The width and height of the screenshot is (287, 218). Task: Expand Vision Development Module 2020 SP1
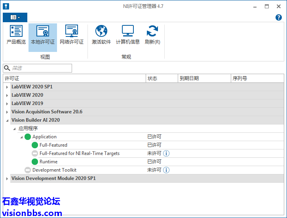pos(7,179)
